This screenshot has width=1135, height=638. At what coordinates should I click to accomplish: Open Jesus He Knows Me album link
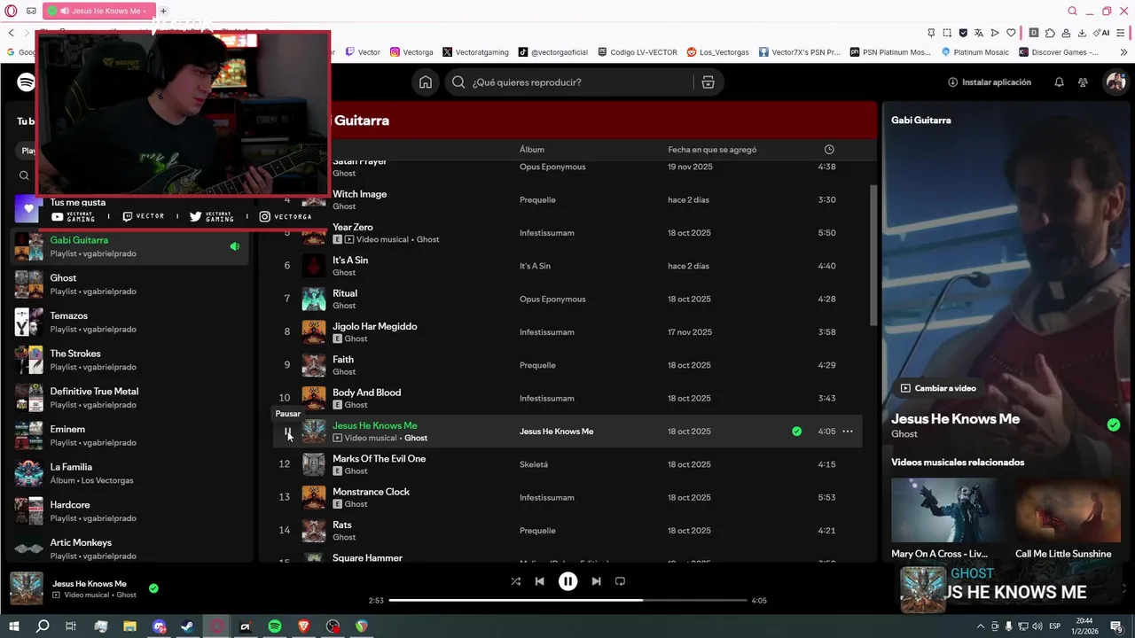click(x=556, y=432)
